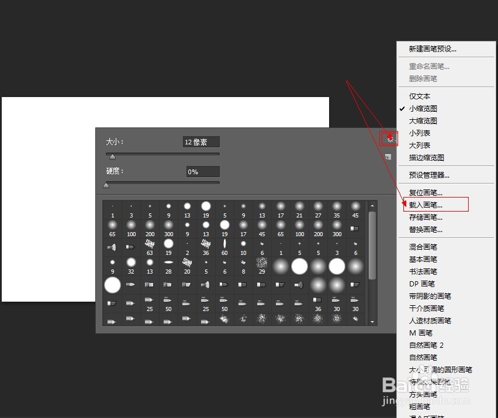Select the large white airbrush in row five
Viewport: 498px width, 418px height.
112,285
